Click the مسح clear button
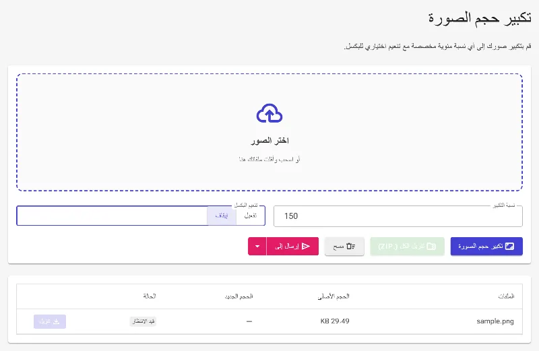 click(344, 246)
